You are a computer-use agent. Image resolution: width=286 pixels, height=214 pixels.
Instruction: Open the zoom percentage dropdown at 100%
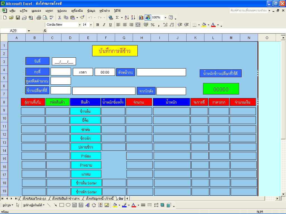[x=165, y=18]
